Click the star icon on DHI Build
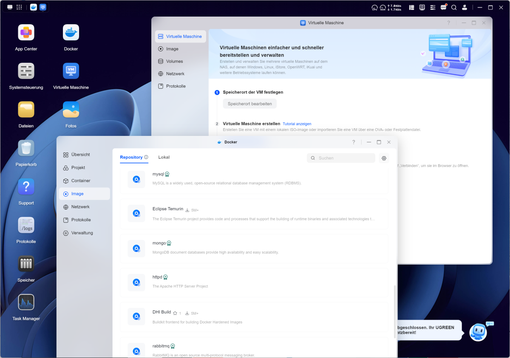Screen dimensions: 510x358 pyautogui.click(x=175, y=313)
